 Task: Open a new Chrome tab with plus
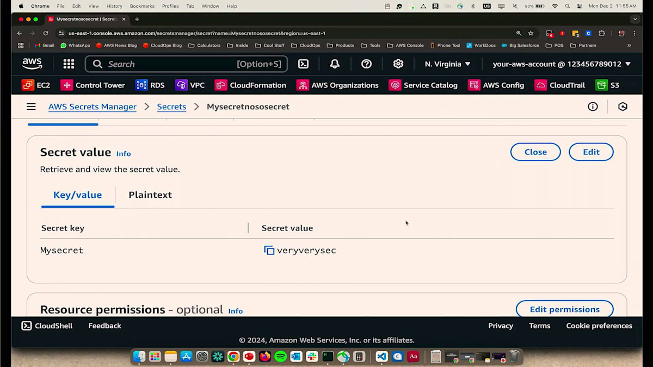point(137,19)
